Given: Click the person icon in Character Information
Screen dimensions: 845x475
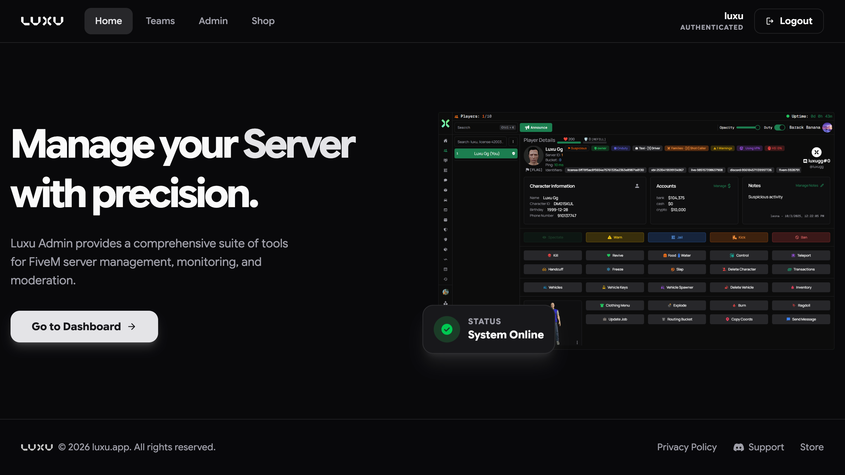Looking at the screenshot, I should [637, 186].
